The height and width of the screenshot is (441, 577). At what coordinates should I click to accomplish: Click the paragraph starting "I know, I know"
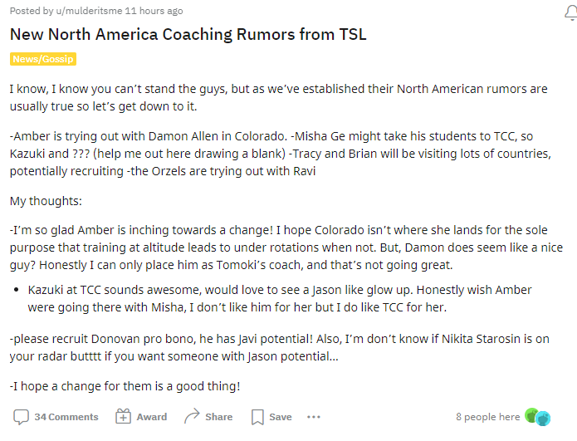[278, 96]
